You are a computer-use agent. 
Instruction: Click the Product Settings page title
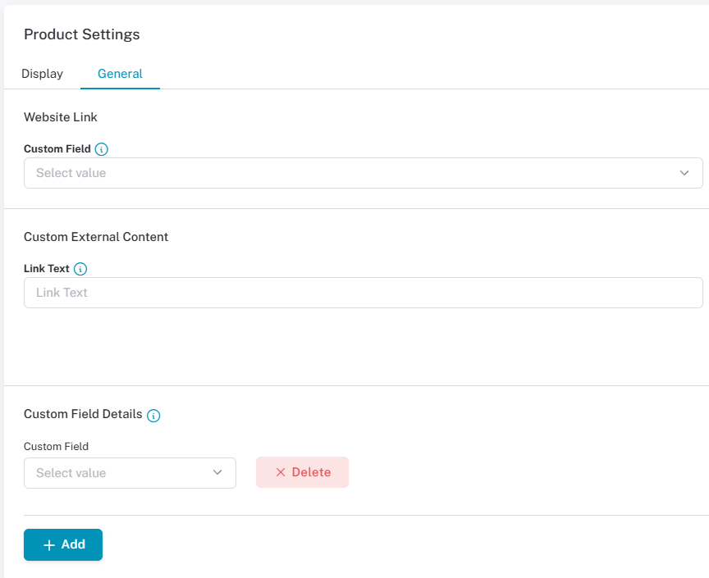[82, 34]
